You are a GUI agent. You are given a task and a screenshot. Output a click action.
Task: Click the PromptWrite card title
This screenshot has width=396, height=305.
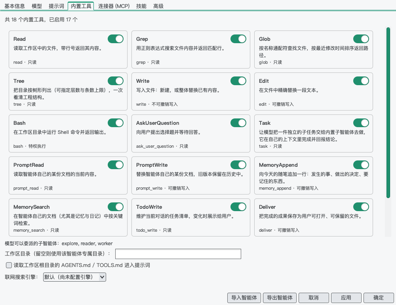tap(152, 165)
